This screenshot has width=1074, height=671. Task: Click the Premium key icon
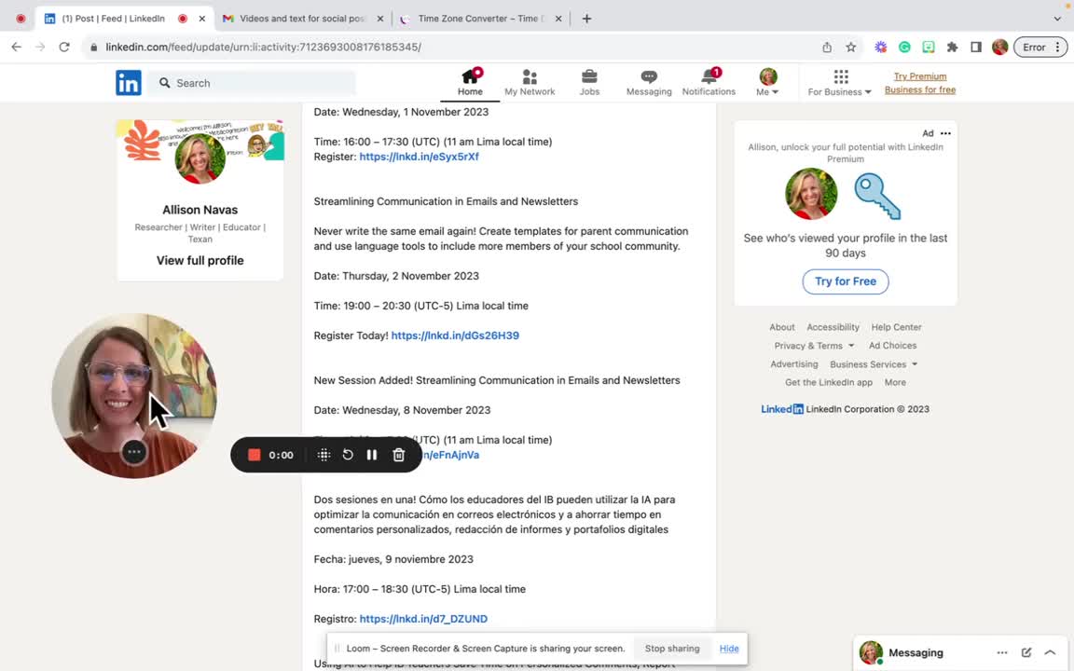coord(876,196)
